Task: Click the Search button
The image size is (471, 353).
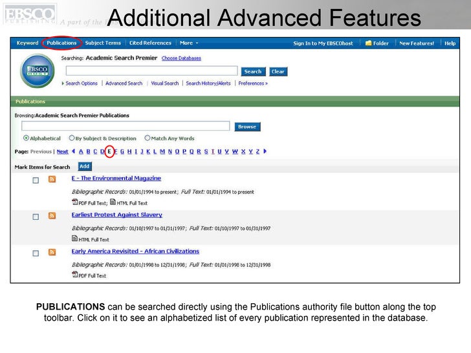Action: (x=253, y=71)
